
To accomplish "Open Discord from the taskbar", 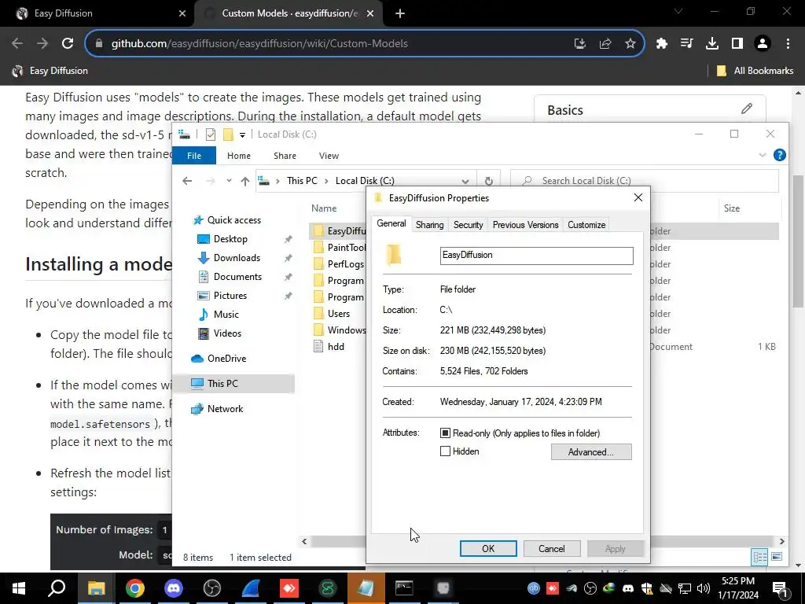I will (x=174, y=588).
